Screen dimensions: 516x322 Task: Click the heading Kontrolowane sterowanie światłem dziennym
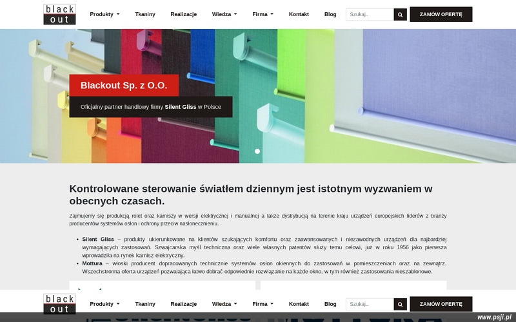coord(251,195)
